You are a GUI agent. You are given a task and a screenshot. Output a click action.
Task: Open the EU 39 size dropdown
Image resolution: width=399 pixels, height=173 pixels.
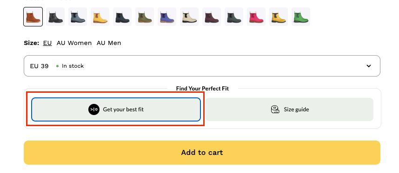point(202,66)
